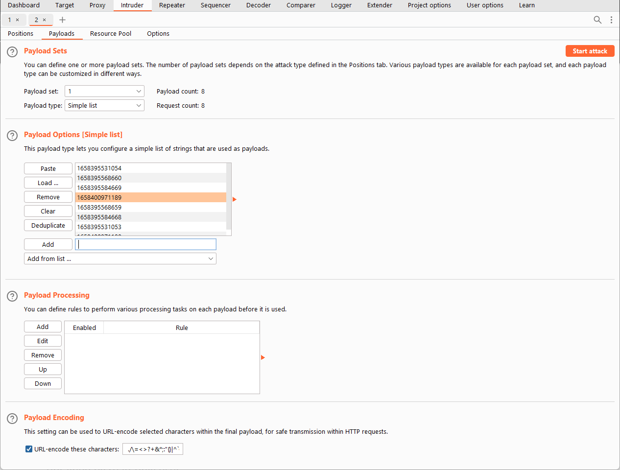Close Intruder tab 2

44,20
